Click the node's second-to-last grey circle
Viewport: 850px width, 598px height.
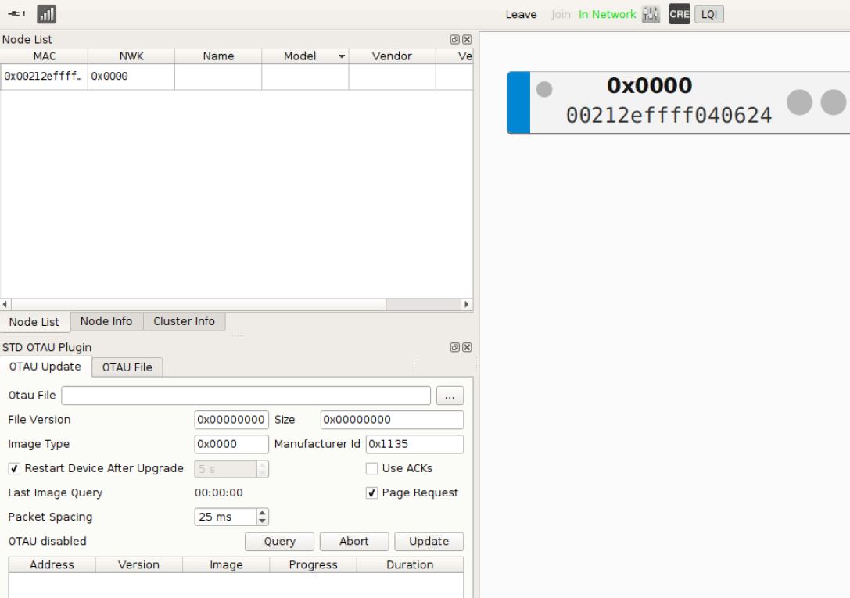pos(800,102)
